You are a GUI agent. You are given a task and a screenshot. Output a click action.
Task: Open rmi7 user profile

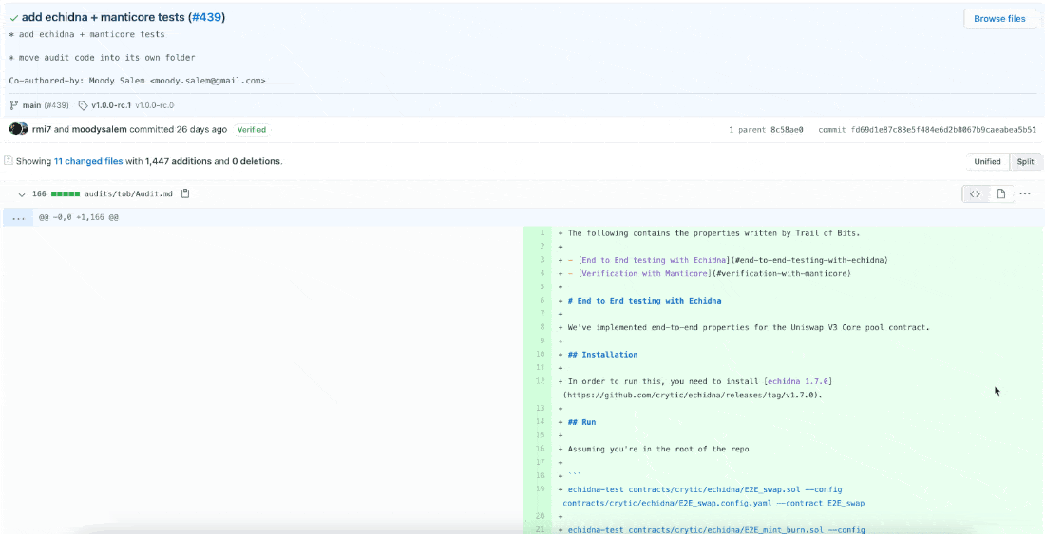(41, 129)
